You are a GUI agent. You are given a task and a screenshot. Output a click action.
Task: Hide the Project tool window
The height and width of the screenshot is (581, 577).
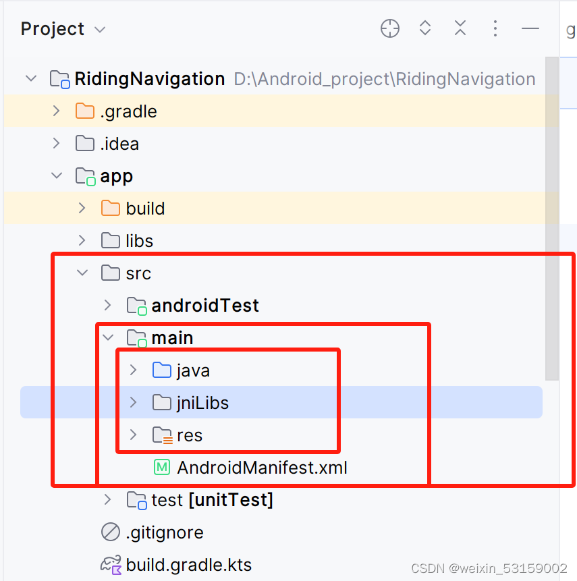pyautogui.click(x=530, y=28)
